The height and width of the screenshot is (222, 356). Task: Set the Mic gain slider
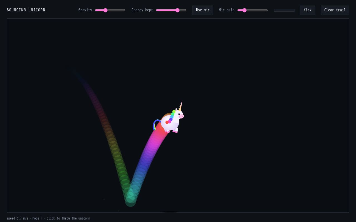point(253,10)
